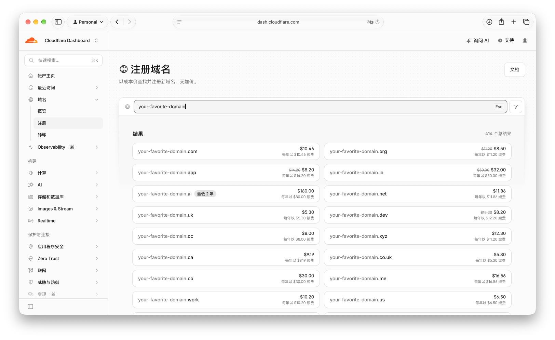Viewport: 555px width, 340px height.
Task: Open 存储和数据库 in the sidebar
Action: point(63,197)
